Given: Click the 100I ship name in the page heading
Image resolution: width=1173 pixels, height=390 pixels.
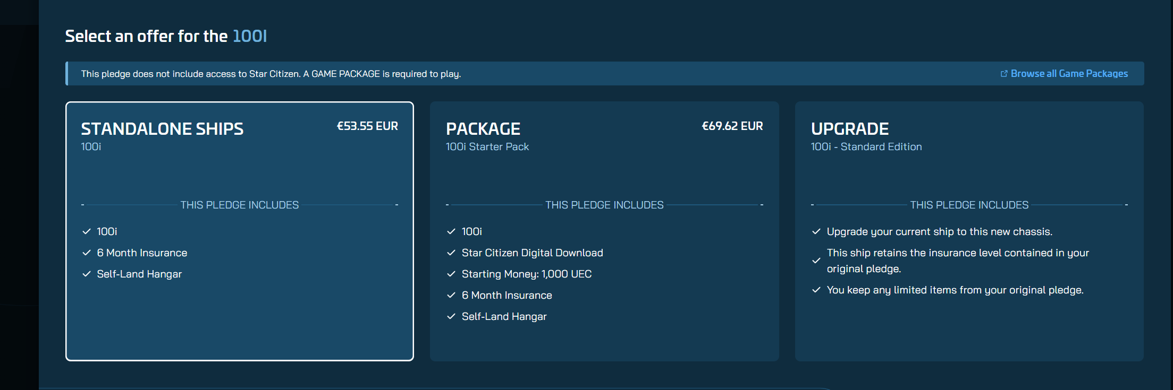Looking at the screenshot, I should click(x=250, y=36).
